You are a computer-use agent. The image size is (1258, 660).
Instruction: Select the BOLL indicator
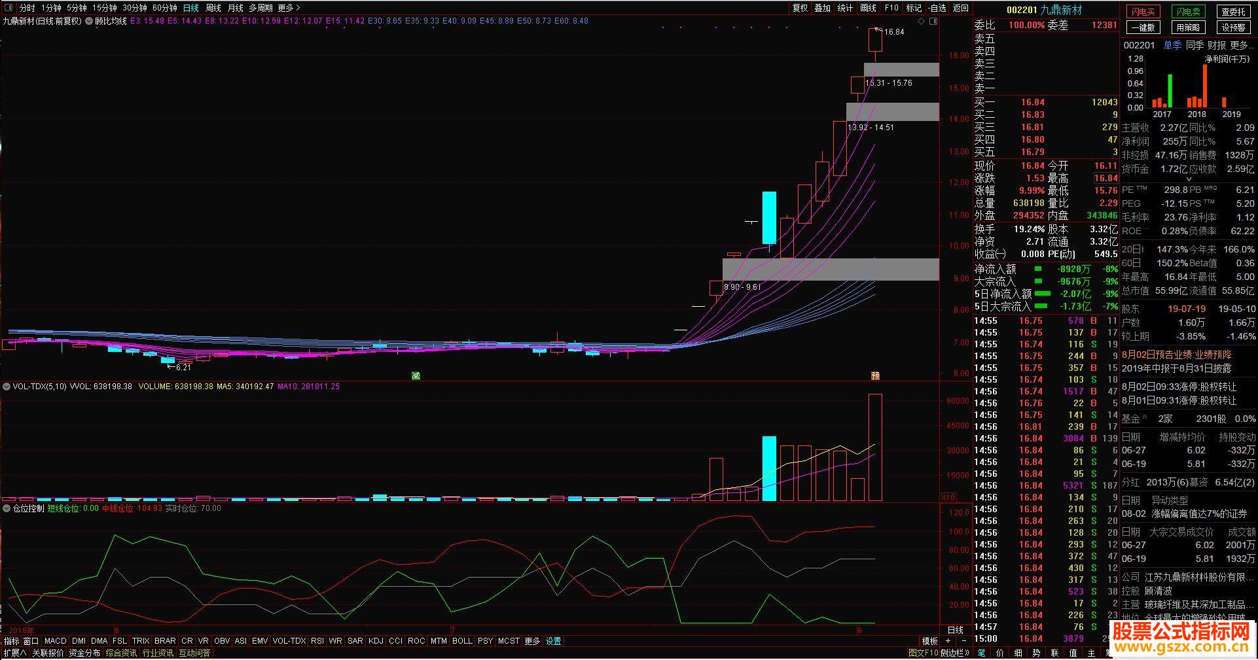click(x=462, y=641)
